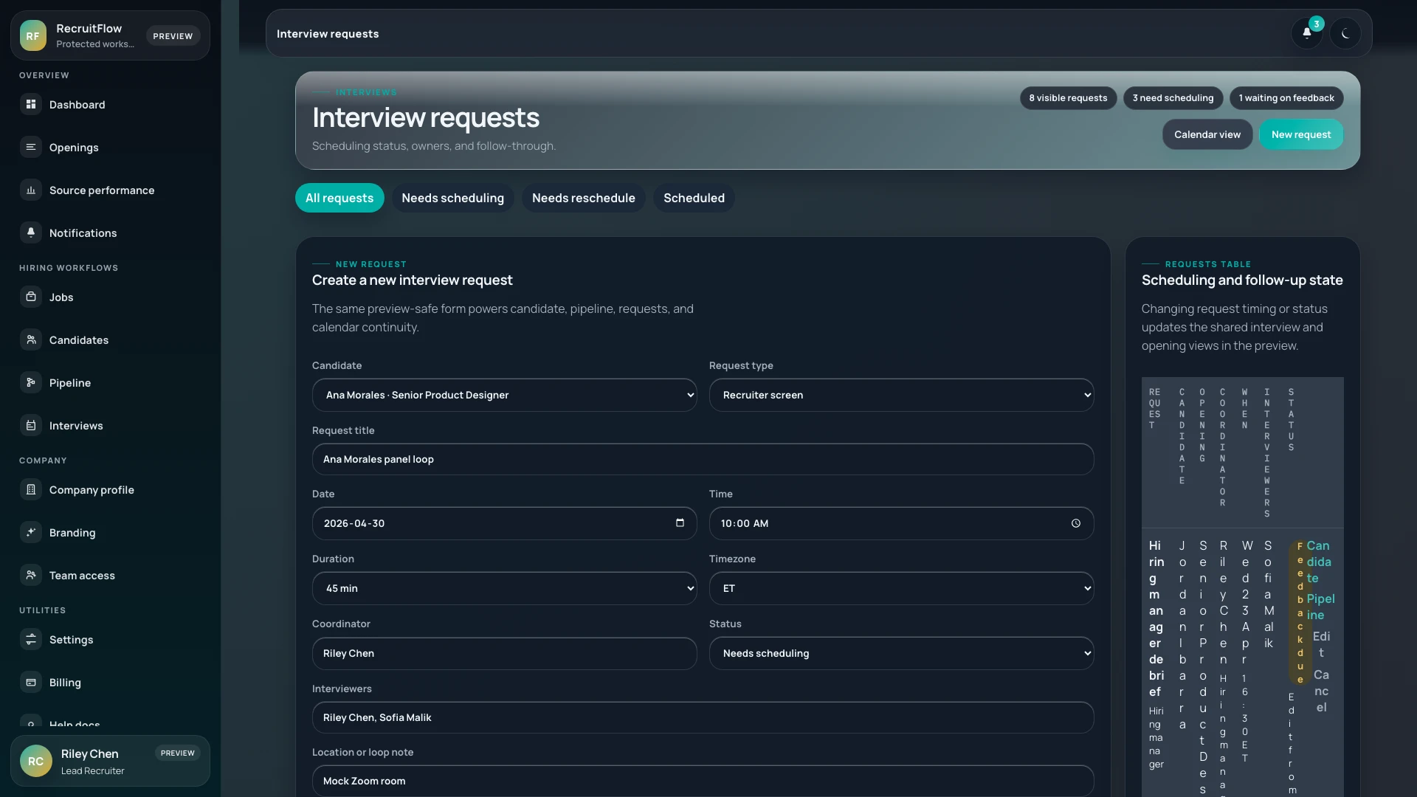Click the Settings sliders icon
This screenshot has height=797, width=1417.
click(31, 639)
